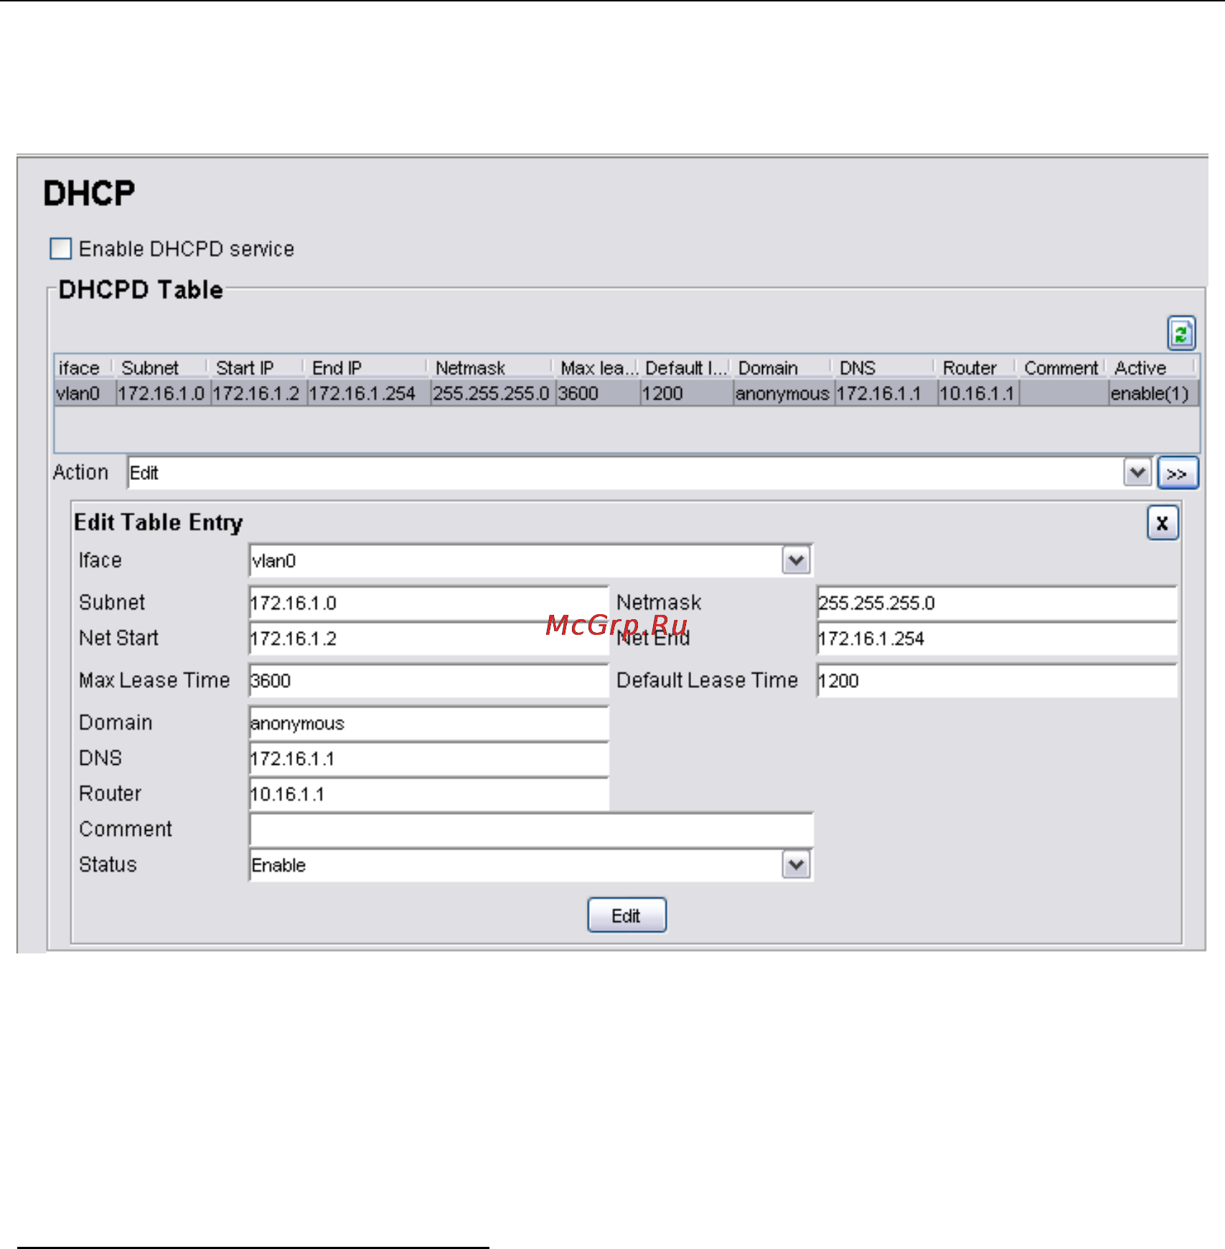Select the Net Start field

coord(428,638)
